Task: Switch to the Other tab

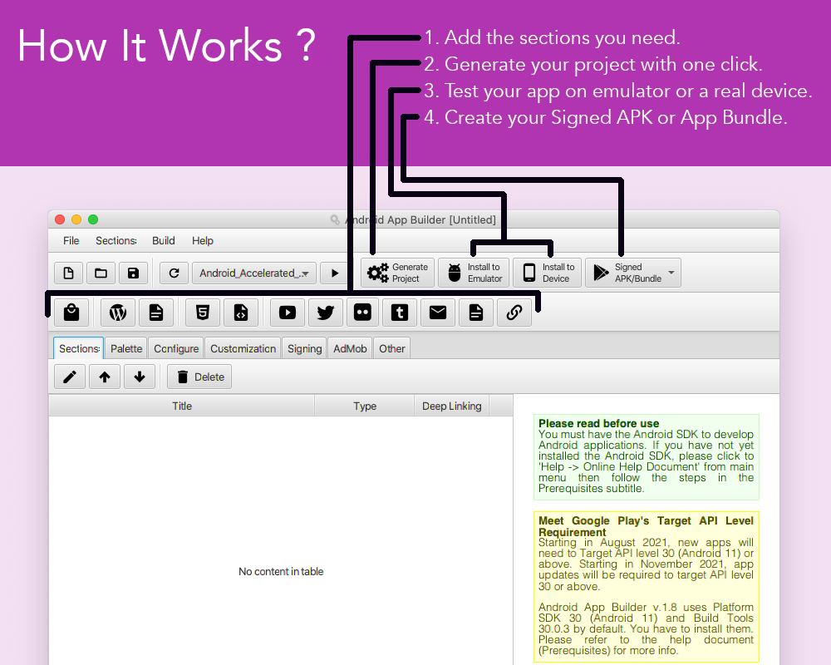Action: [x=391, y=348]
